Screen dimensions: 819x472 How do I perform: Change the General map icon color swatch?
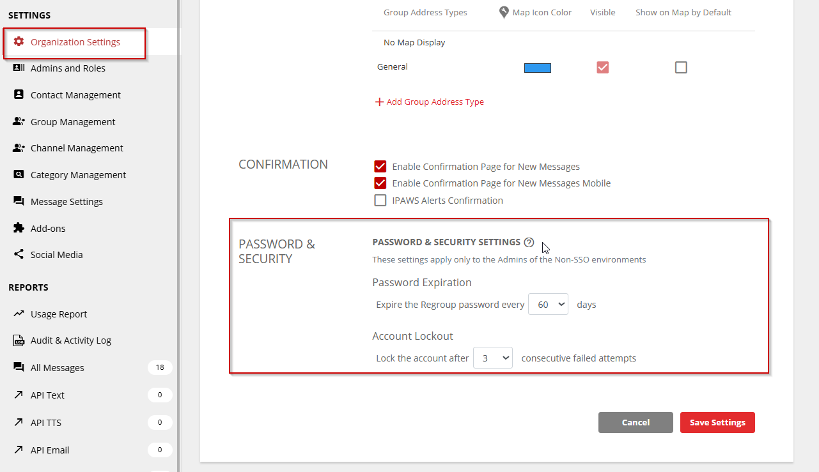(537, 68)
